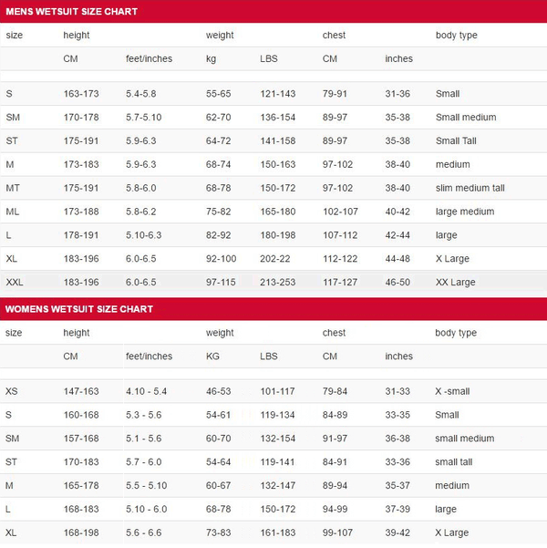Viewport: 547px width, 548px height.
Task: Select mens chest inches "44-48"
Action: 397,259
